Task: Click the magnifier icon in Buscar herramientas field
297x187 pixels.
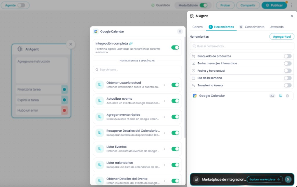Action: [194, 46]
